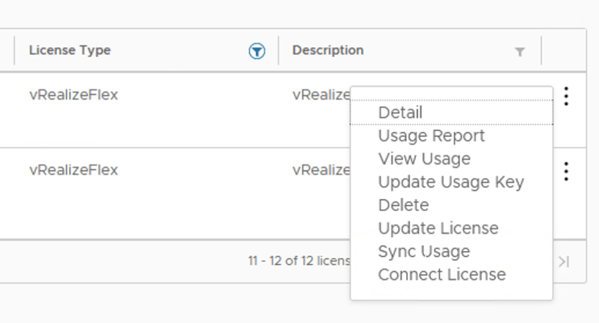
Task: Open second row's three-dot actions menu
Action: tap(566, 171)
